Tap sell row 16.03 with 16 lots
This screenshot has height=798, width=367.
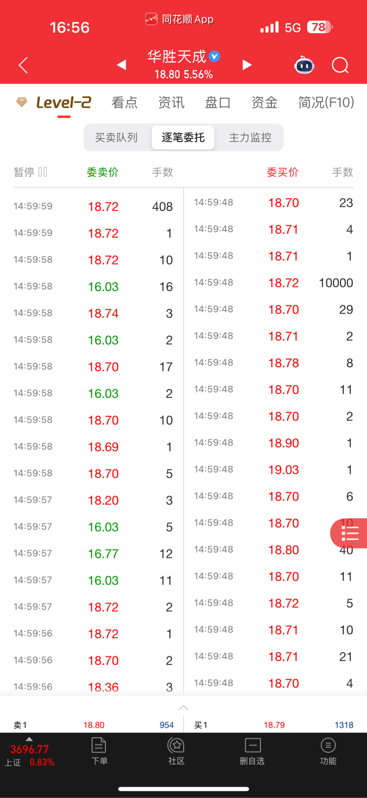[x=93, y=287]
